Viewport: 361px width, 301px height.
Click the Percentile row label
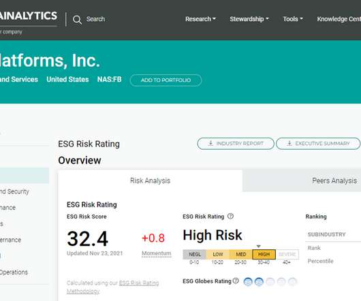click(x=321, y=261)
